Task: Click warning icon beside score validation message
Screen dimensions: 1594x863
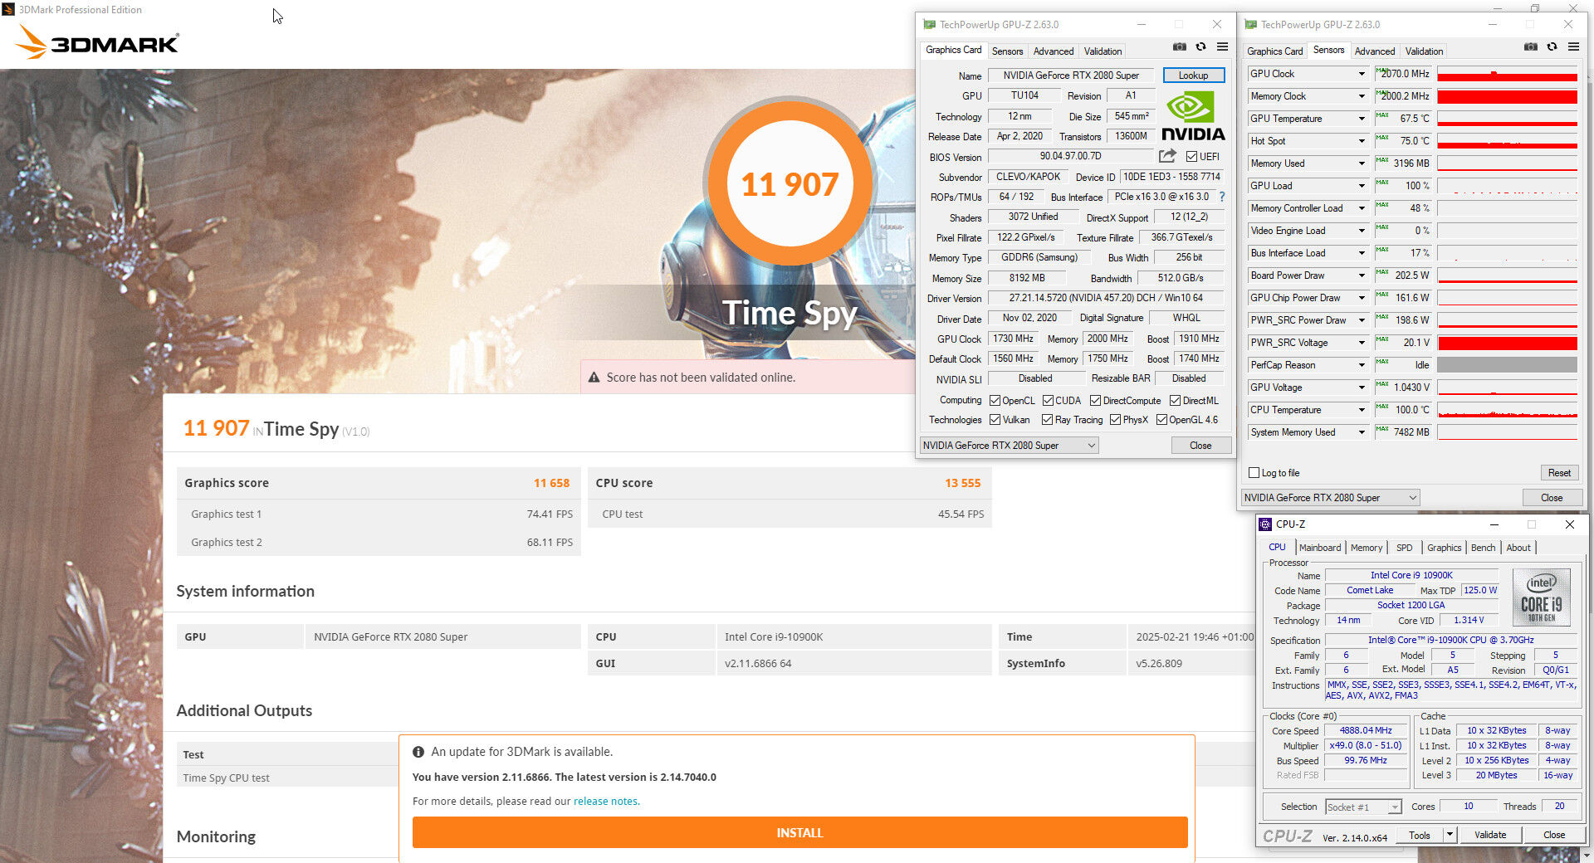Action: coord(594,378)
